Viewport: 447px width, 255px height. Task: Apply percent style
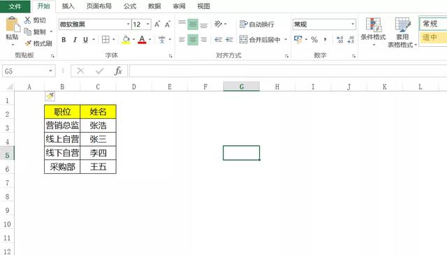314,39
